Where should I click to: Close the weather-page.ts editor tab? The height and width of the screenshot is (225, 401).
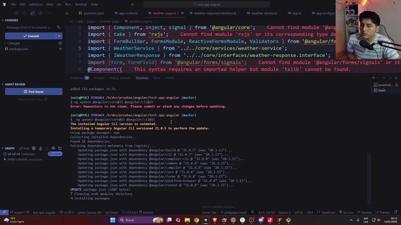pos(182,13)
